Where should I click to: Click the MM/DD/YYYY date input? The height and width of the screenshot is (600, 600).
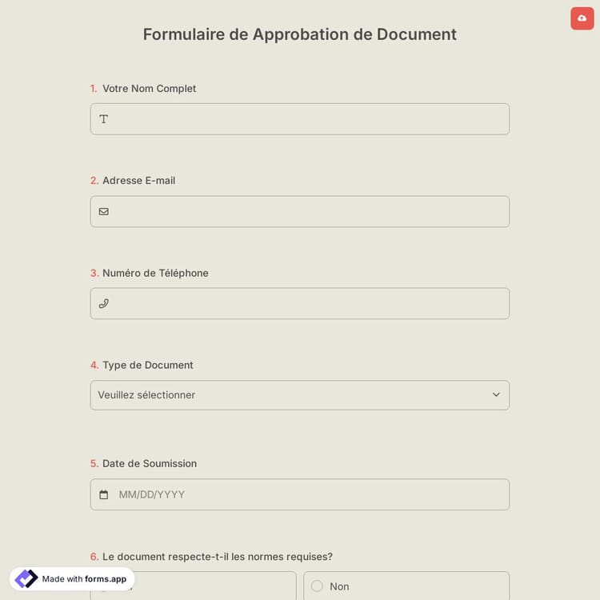click(308, 495)
